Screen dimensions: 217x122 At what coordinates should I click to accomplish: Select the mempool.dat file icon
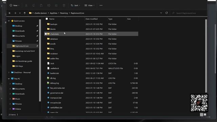(x=48, y=98)
